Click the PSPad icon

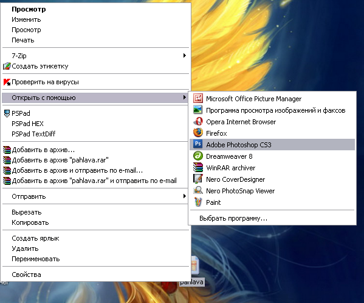click(7, 113)
